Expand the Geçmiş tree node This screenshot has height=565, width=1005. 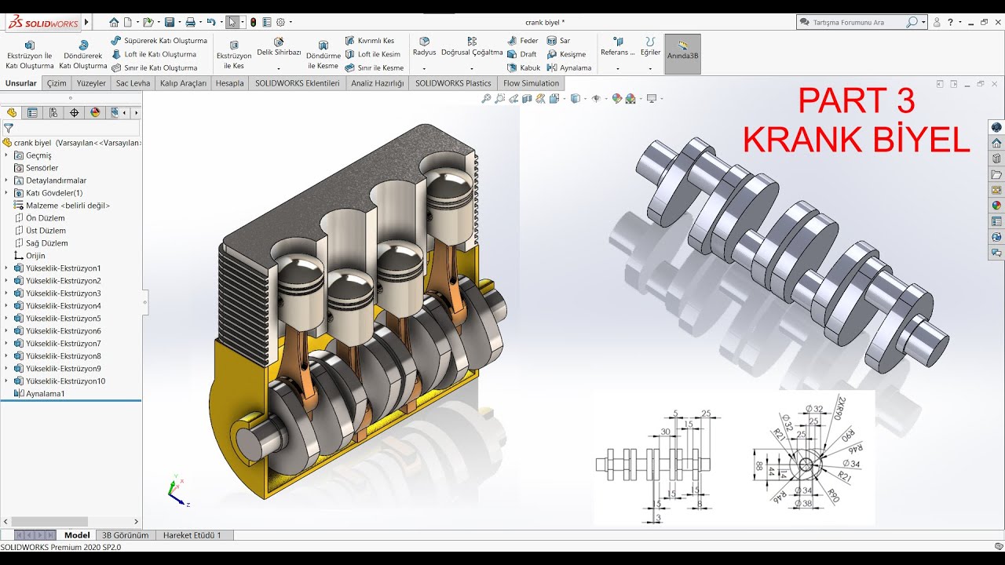(x=6, y=155)
